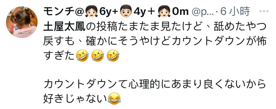Click the girl emoji before 0m
The image size is (276, 109).
tap(164, 11)
